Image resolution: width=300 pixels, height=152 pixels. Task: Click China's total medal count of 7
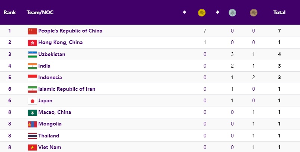click(279, 31)
